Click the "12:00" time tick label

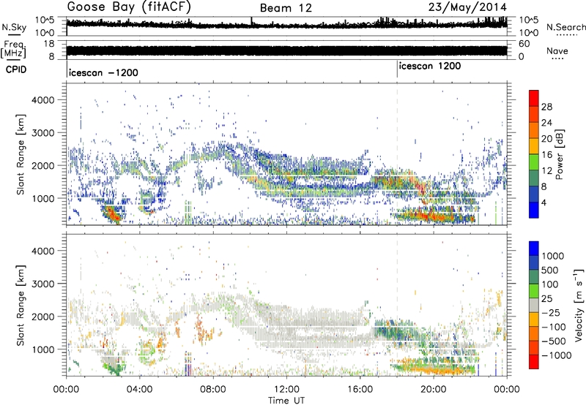point(286,390)
